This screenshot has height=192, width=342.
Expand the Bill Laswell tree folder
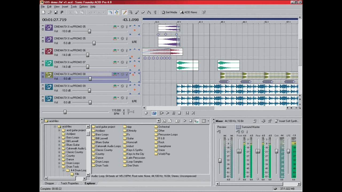coord(59,141)
